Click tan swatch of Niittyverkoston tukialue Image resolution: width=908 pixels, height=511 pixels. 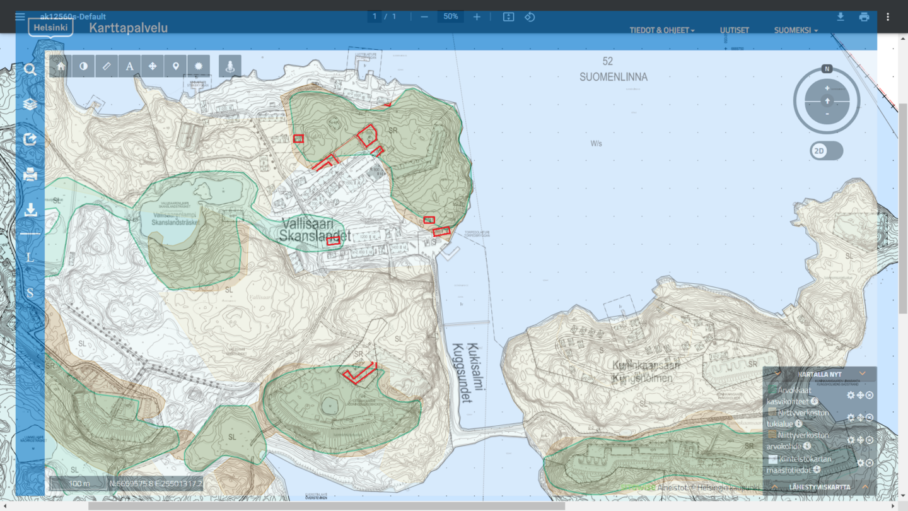[x=772, y=412]
